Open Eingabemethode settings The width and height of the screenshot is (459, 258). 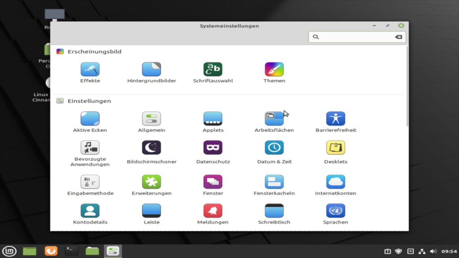90,185
